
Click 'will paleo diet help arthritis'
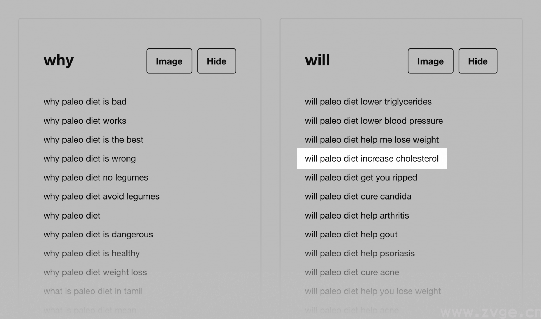(x=357, y=216)
